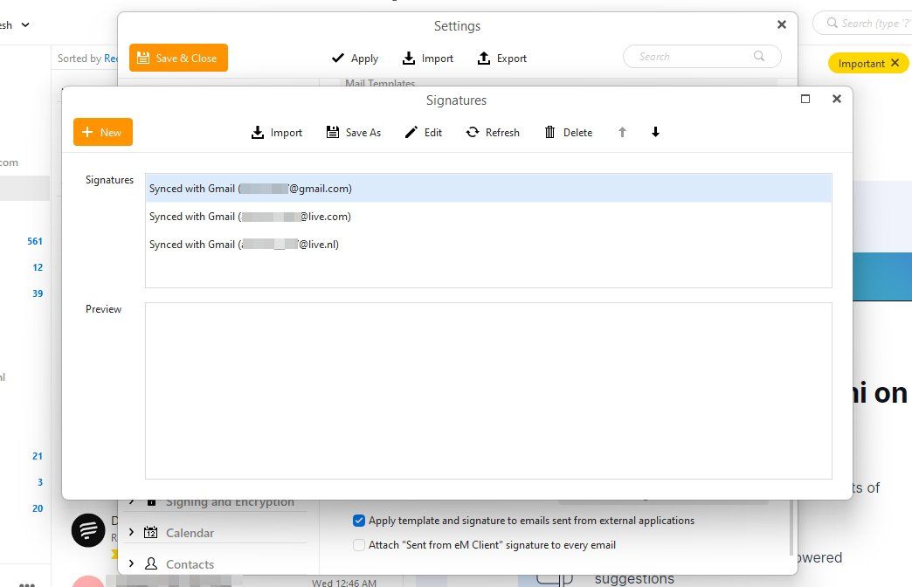
Task: Import settings in the Settings window
Action: [x=428, y=59]
